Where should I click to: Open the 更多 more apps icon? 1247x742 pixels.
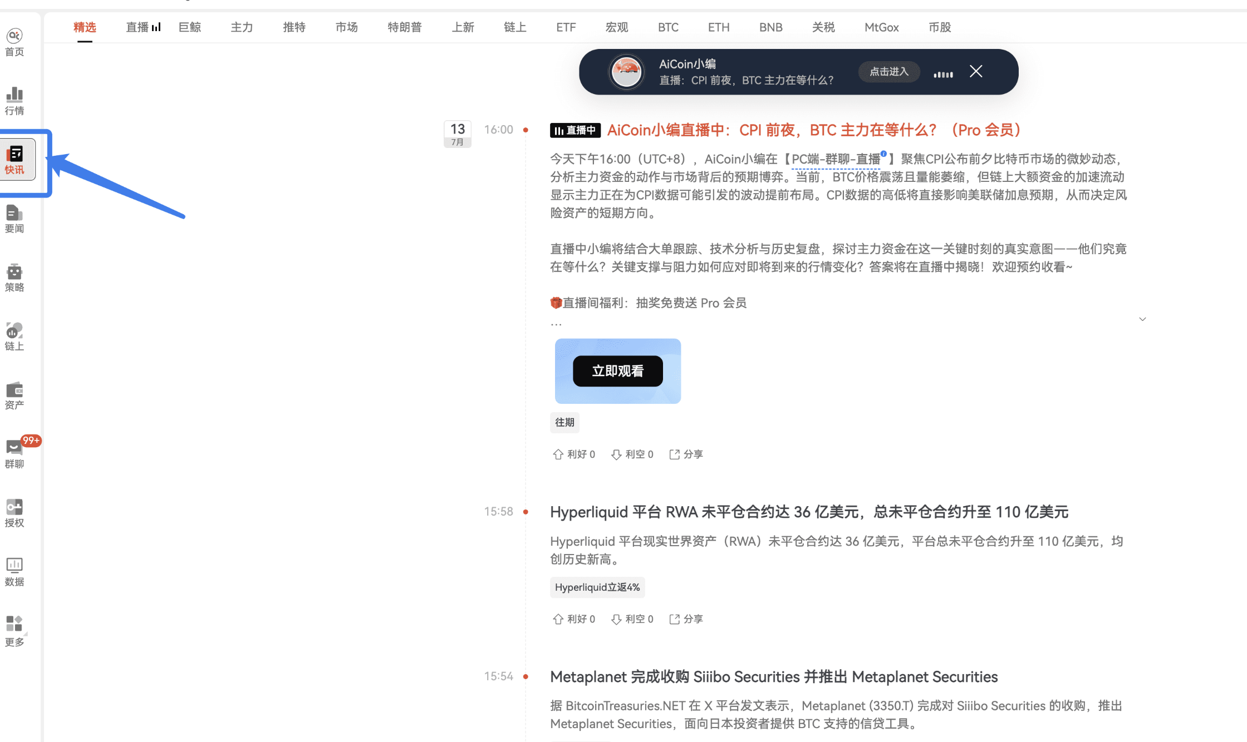[14, 632]
